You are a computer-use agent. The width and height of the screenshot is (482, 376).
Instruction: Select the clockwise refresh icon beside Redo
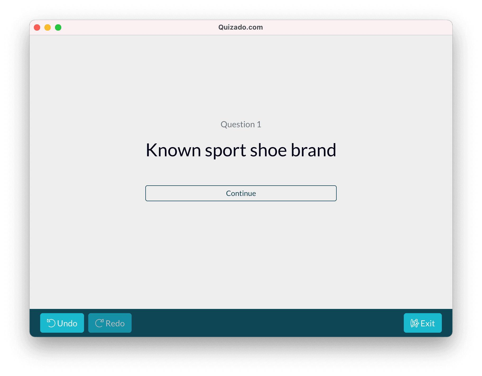click(99, 323)
